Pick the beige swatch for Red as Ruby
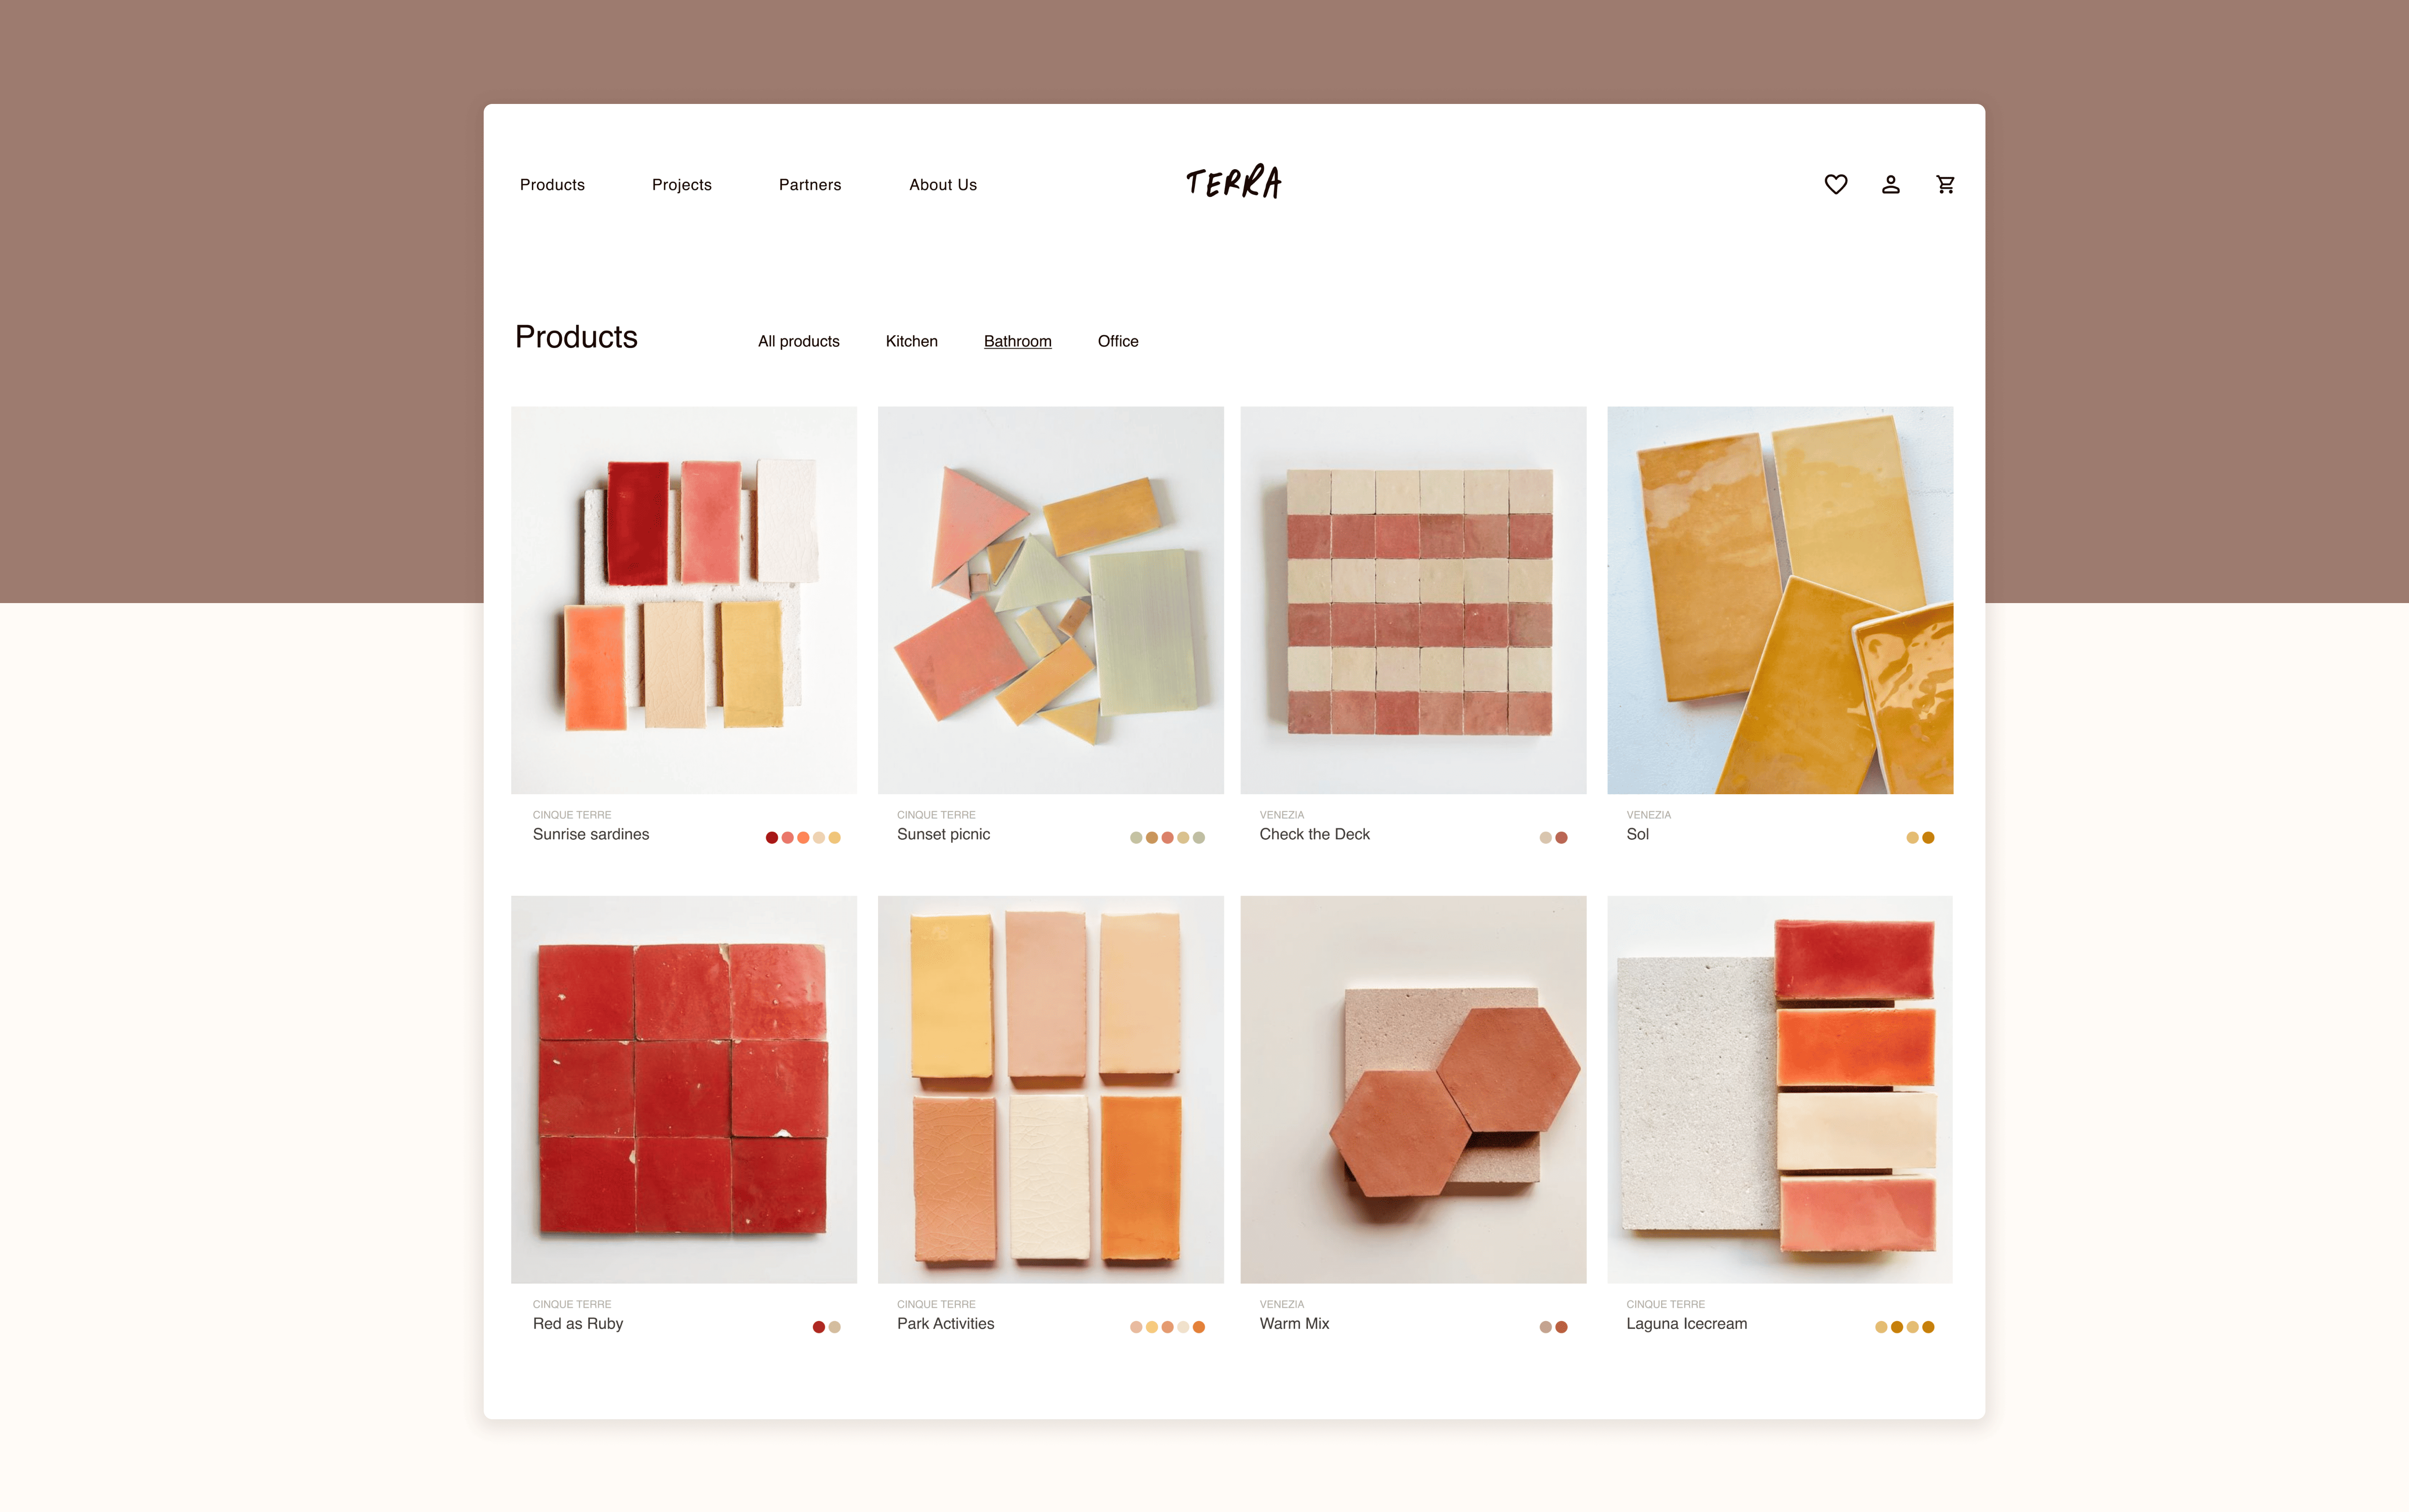2409x1512 pixels. (x=835, y=1327)
